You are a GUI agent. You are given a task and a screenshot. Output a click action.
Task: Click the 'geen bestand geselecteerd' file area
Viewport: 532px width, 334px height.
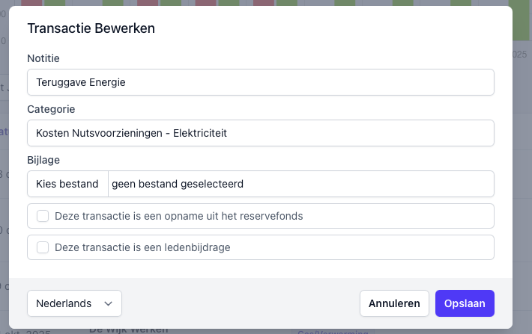[x=300, y=184]
